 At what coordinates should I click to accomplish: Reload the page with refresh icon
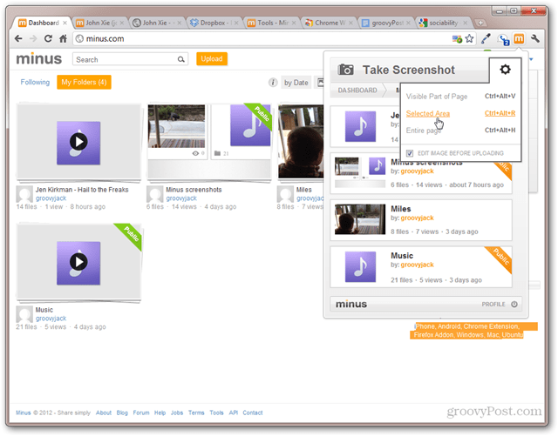click(48, 38)
